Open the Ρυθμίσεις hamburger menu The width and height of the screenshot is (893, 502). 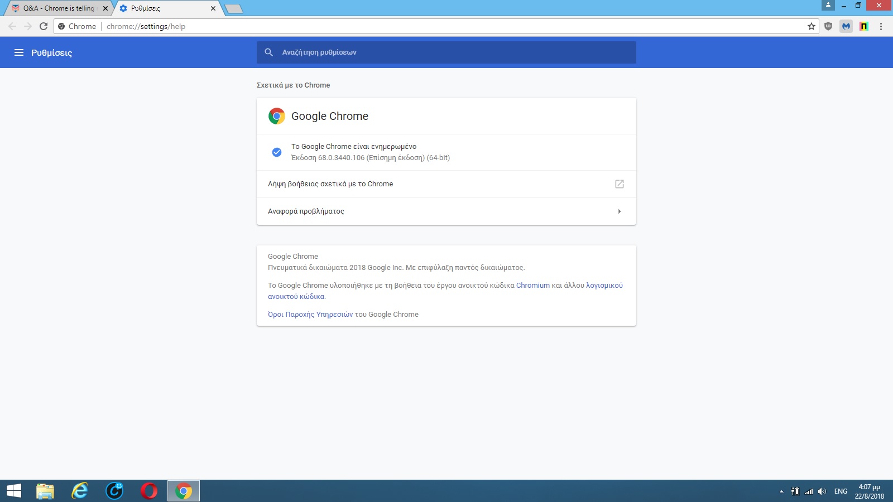click(x=19, y=52)
